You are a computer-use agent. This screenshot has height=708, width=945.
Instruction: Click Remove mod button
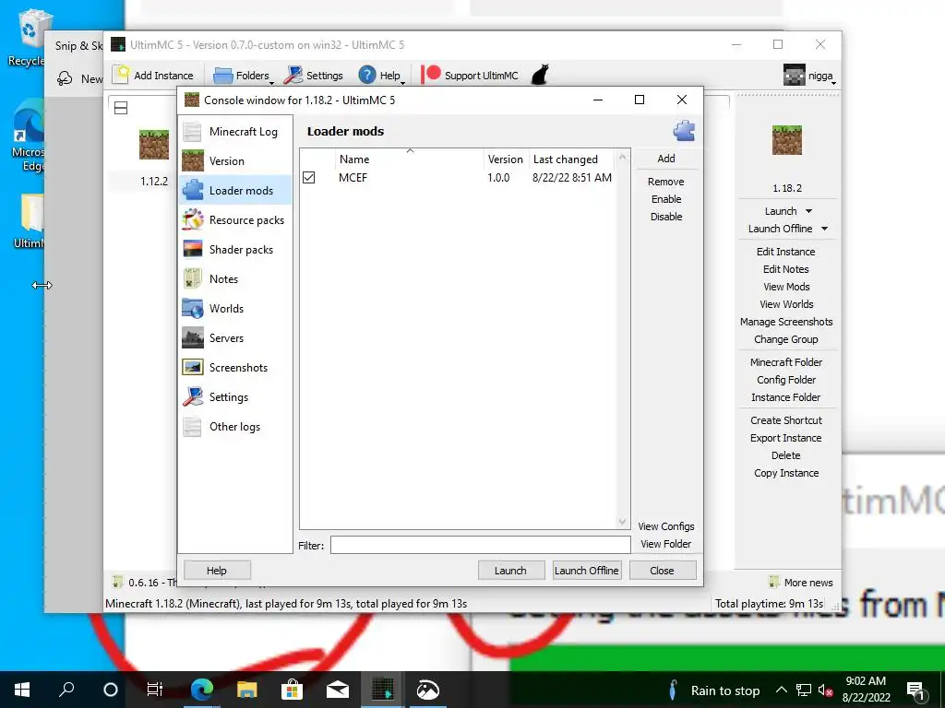pyautogui.click(x=666, y=182)
